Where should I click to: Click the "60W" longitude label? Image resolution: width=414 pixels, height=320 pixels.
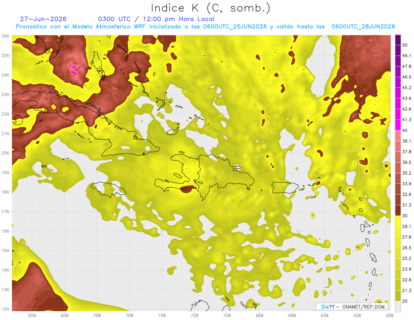[x=390, y=316]
